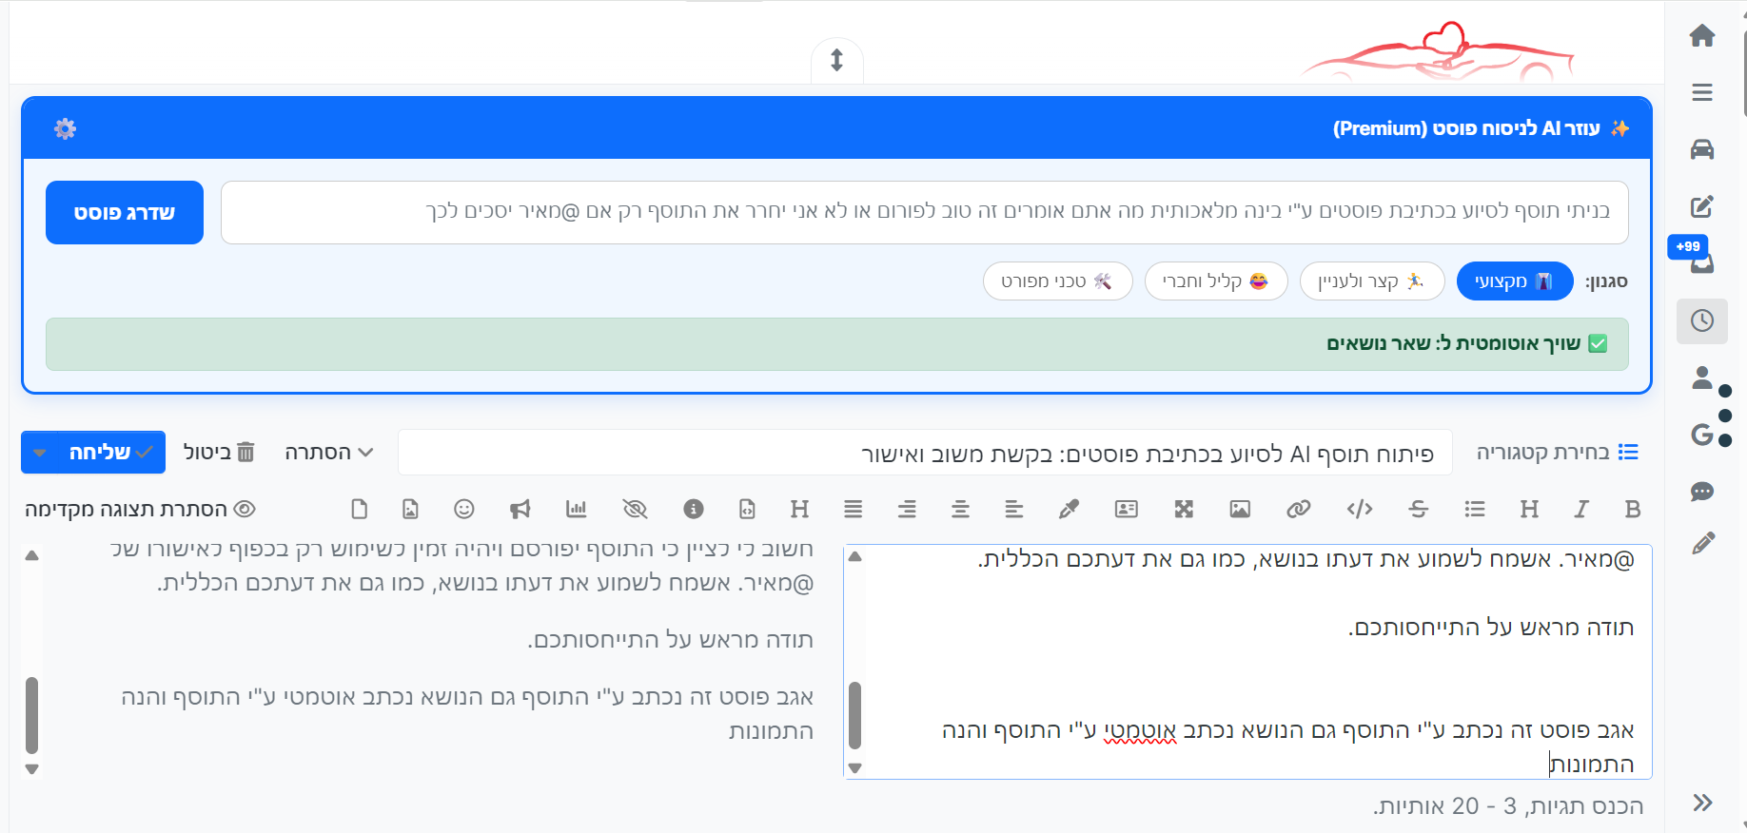Viewport: 1747px width, 833px height.
Task: Click the AI prompt text input field
Action: pyautogui.click(x=925, y=212)
